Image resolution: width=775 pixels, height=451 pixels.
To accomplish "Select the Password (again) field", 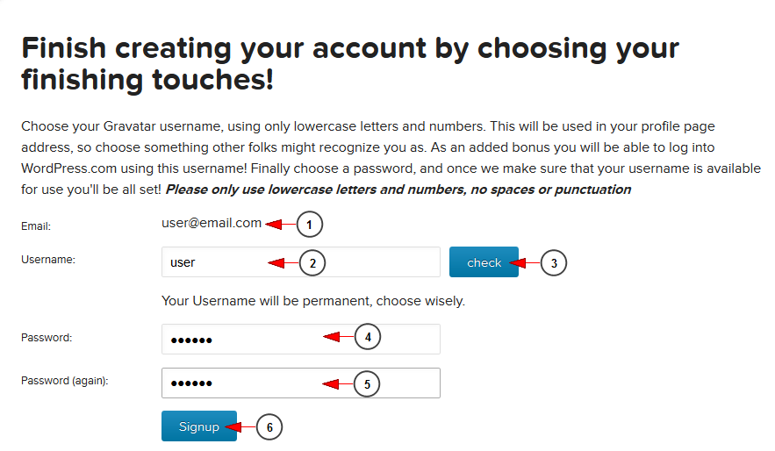I will (x=300, y=383).
